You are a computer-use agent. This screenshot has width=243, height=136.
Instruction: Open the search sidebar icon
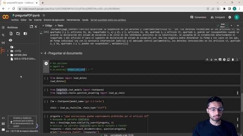tap(3, 35)
